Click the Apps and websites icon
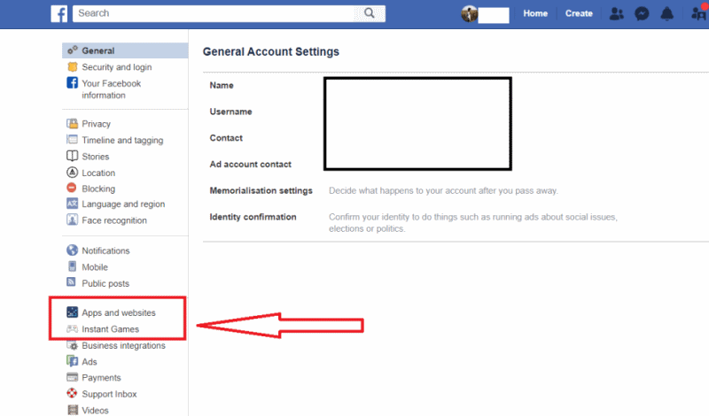Screen dimensions: 709x416 [73, 312]
